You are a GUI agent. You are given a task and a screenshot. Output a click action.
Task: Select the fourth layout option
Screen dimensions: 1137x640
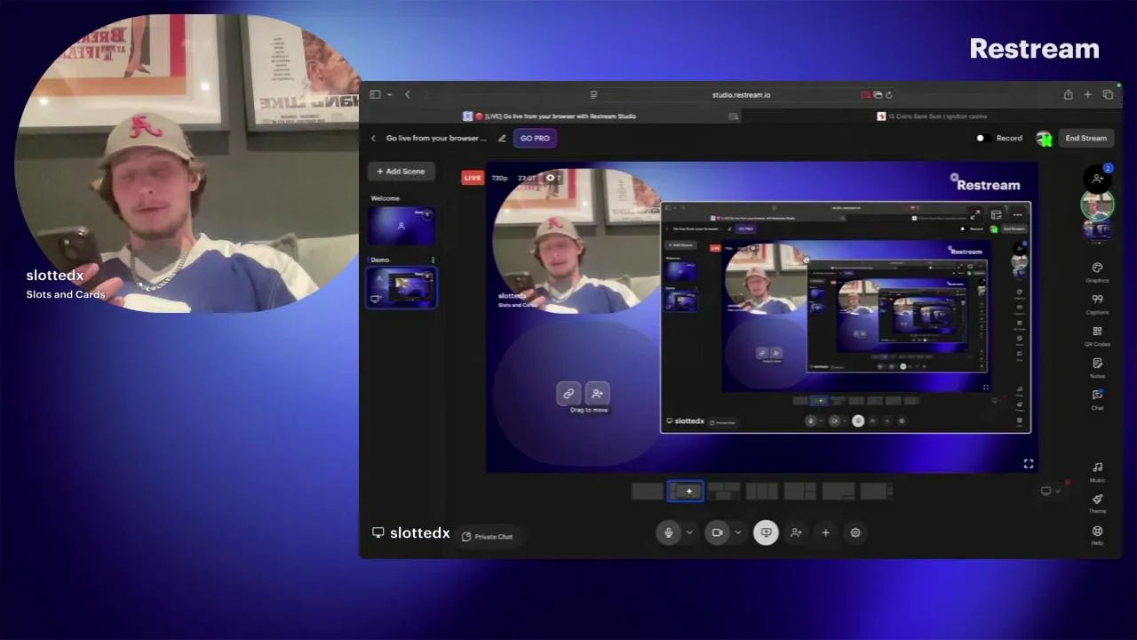[x=762, y=491]
